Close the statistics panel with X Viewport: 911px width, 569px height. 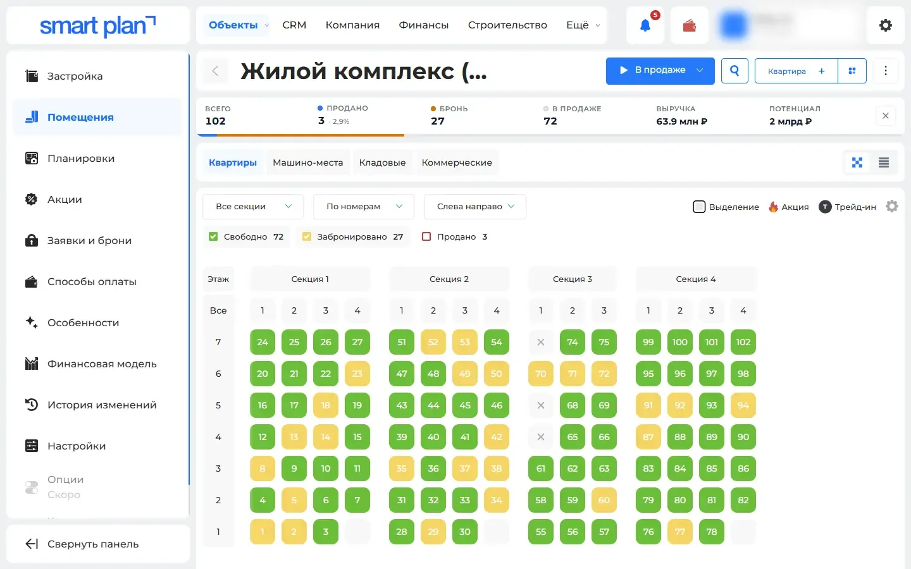[x=886, y=116]
